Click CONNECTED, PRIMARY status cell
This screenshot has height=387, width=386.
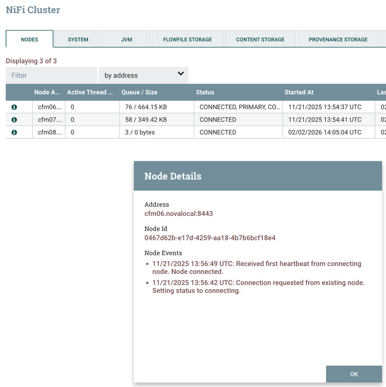tap(238, 107)
